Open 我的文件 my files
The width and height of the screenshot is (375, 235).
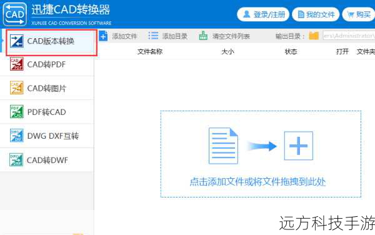pyautogui.click(x=316, y=14)
